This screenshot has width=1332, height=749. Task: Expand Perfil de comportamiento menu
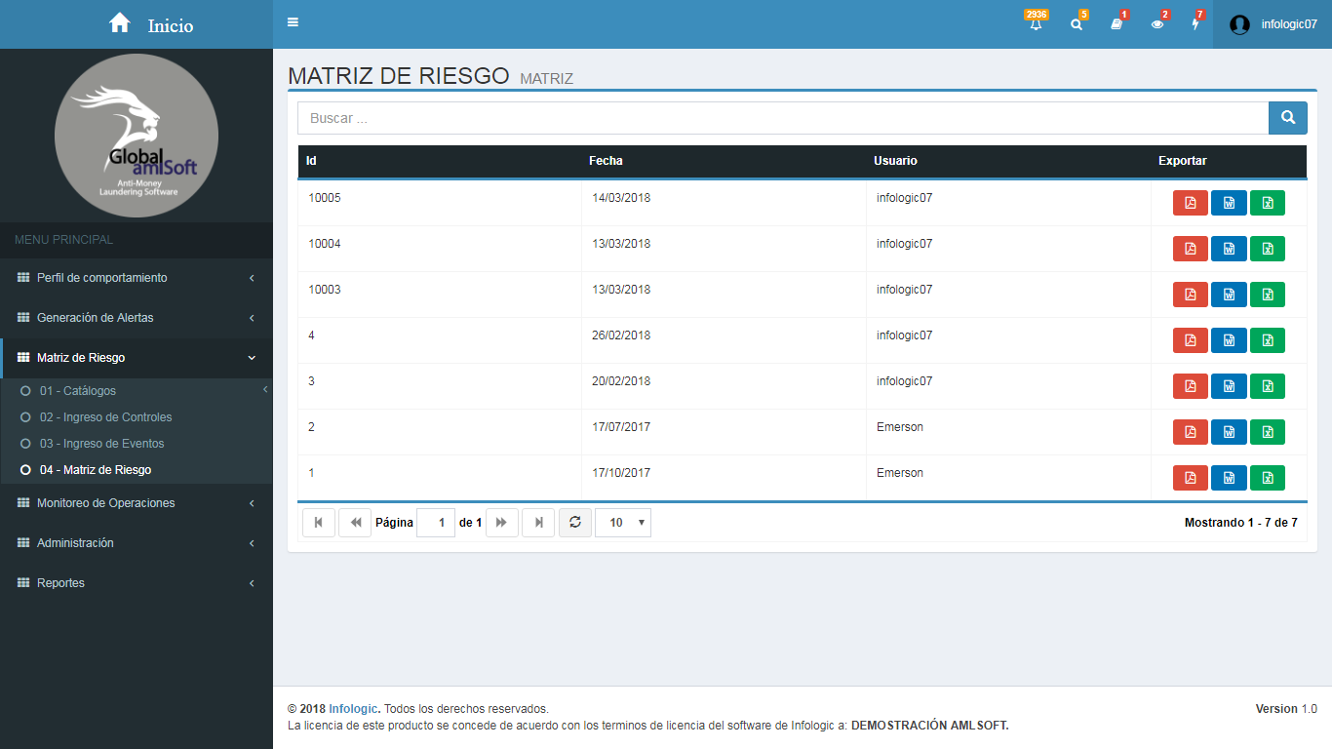click(x=137, y=278)
